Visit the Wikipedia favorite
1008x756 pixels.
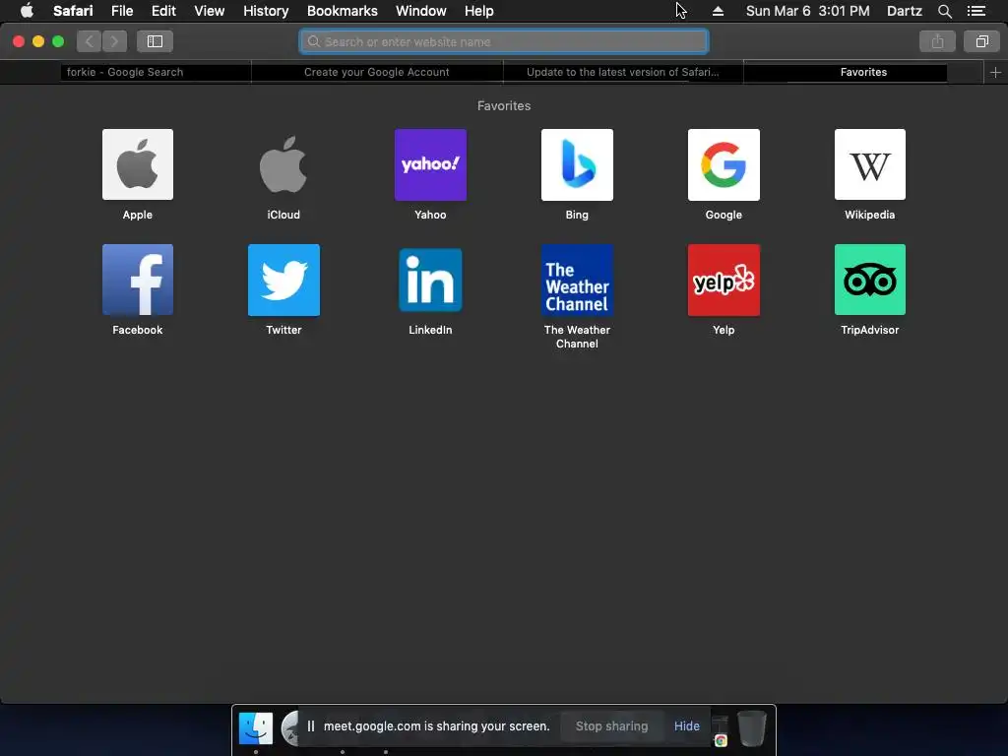tap(870, 164)
